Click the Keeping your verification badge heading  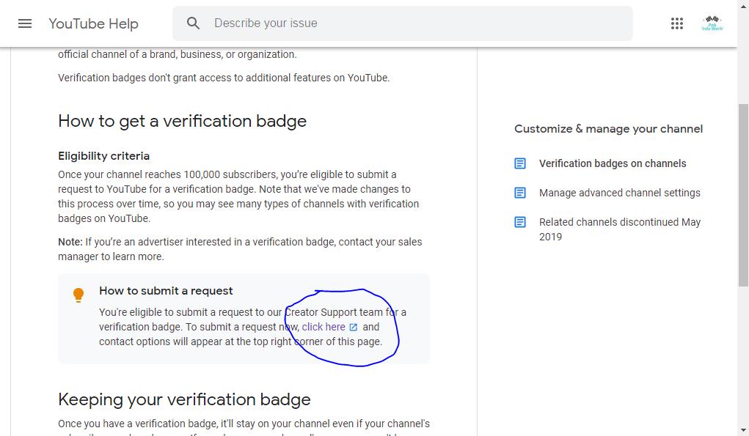(x=184, y=399)
